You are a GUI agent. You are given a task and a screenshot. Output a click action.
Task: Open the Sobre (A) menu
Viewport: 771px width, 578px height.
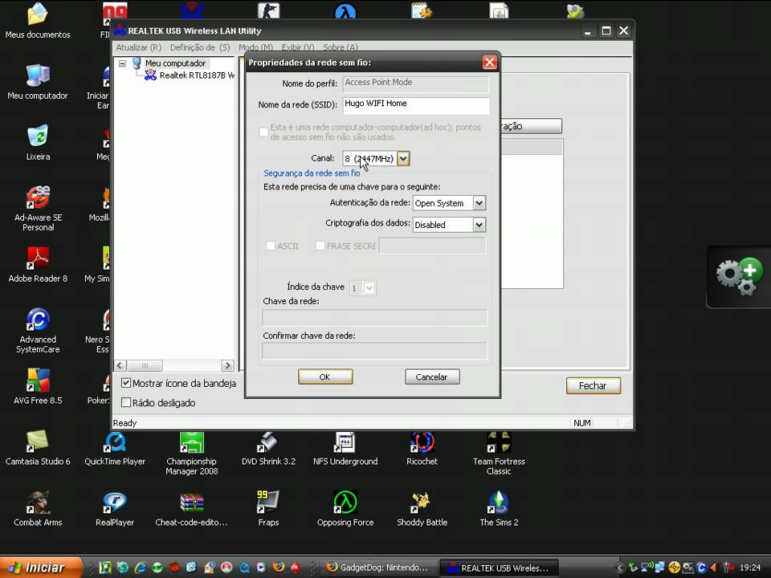[x=341, y=47]
